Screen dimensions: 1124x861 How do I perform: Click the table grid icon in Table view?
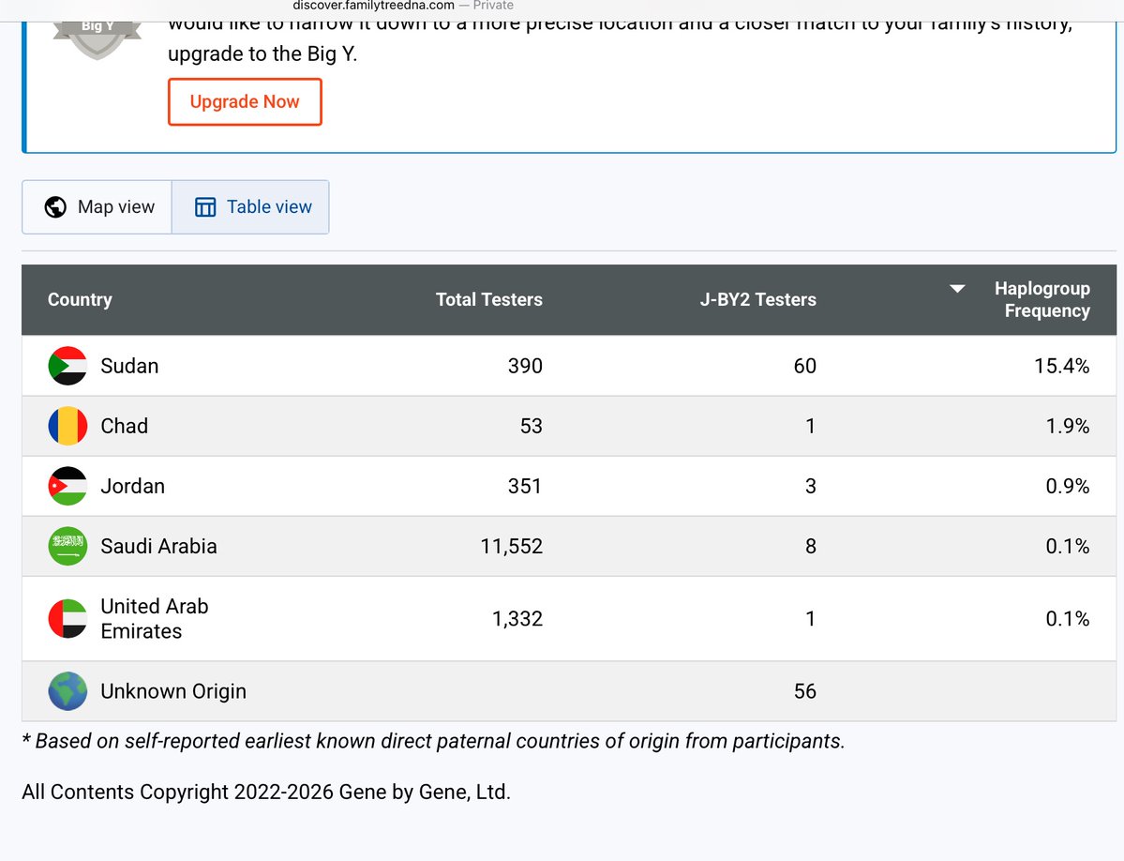(205, 207)
